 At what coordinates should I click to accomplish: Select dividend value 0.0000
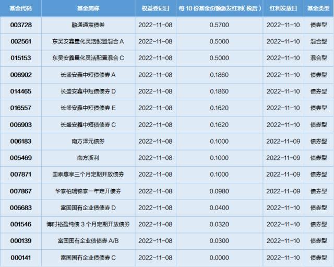click(219, 258)
